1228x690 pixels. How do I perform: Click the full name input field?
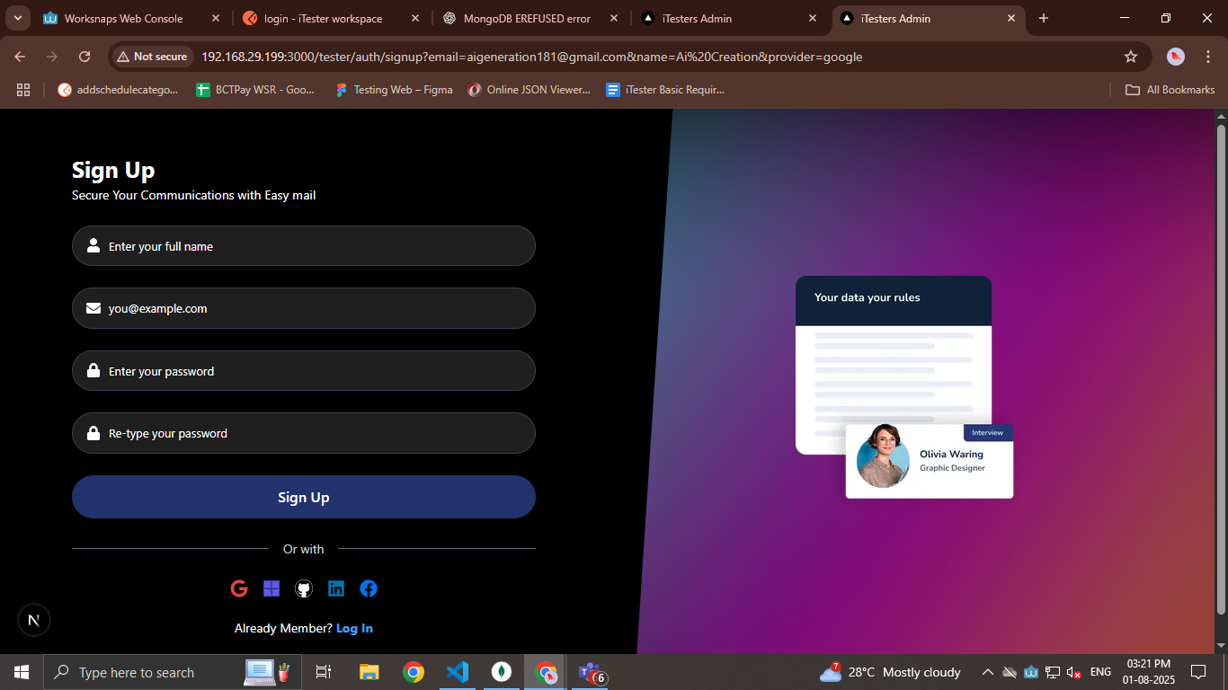(304, 246)
